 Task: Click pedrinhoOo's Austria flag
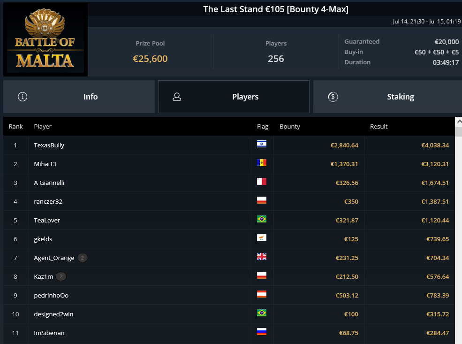(x=262, y=294)
